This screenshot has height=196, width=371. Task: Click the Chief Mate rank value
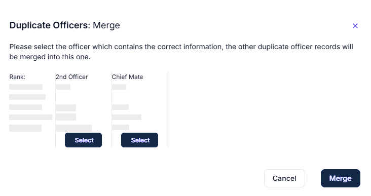(x=127, y=77)
